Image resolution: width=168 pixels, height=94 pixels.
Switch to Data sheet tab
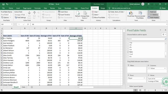[x=23, y=87]
